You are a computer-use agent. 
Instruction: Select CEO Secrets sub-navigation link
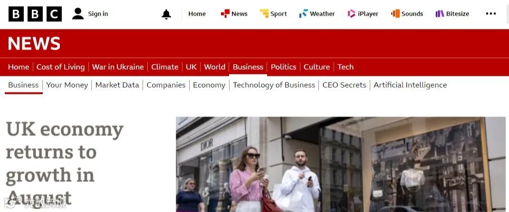[344, 85]
